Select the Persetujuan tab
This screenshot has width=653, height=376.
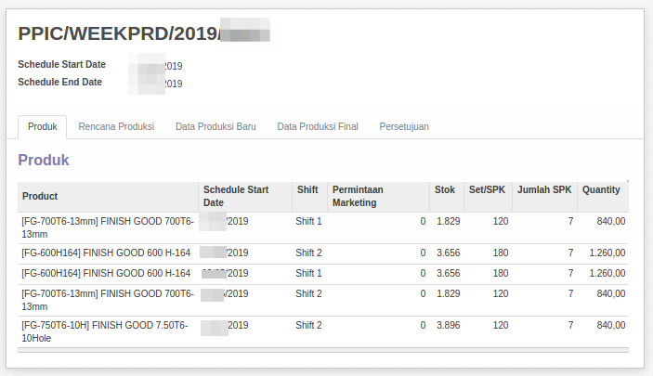[x=404, y=126]
